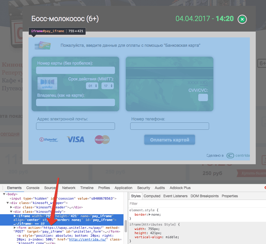Collapse the body node in DOM tree
The height and width of the screenshot is (244, 266).
pyautogui.click(x=4, y=194)
